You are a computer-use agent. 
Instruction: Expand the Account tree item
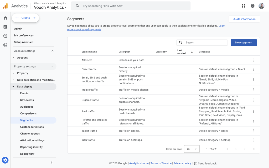pyautogui.click(x=13, y=58)
